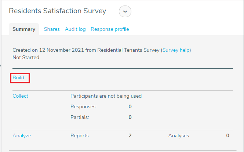Click the Not Started status text
Image resolution: width=244 pixels, height=152 pixels.
click(26, 58)
